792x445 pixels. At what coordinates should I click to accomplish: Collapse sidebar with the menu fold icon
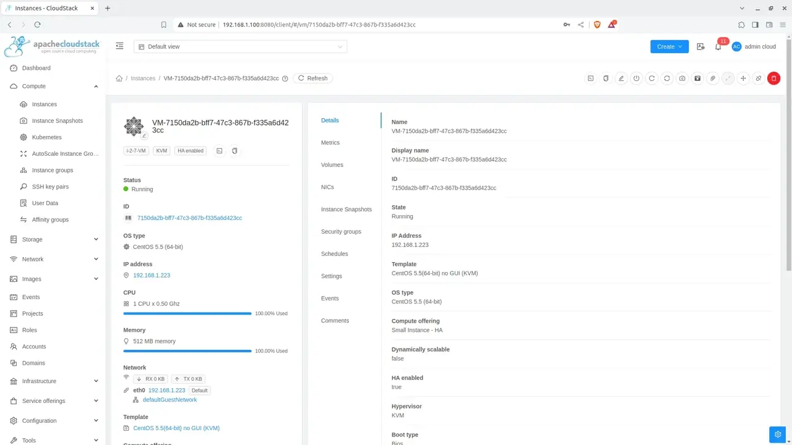click(x=119, y=46)
